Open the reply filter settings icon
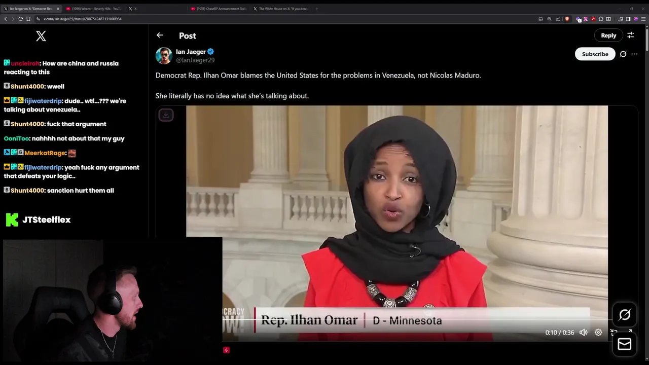The width and height of the screenshot is (649, 365). pos(631,35)
